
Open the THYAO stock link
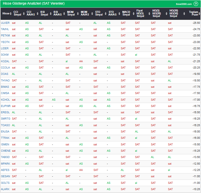pyautogui.click(x=5, y=80)
